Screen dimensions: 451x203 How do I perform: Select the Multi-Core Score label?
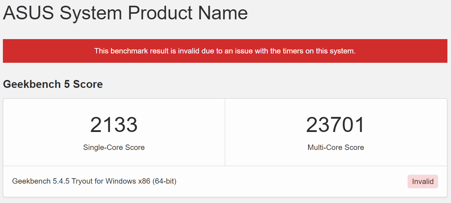[335, 147]
